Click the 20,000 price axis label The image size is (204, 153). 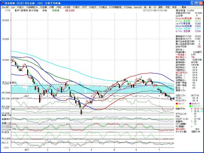[x=6, y=20]
